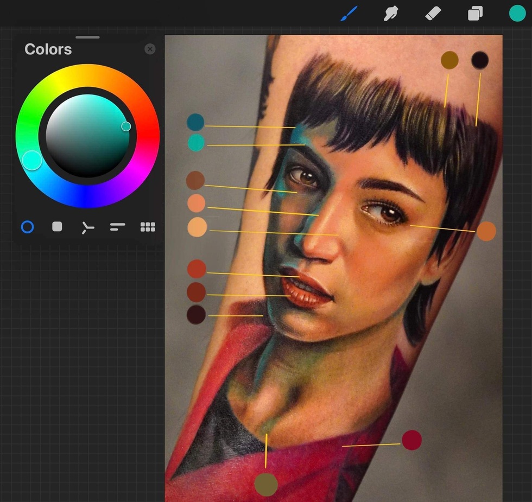Screen dimensions: 532x502
Task: Switch to Classic square color picker tab
Action: coord(57,227)
